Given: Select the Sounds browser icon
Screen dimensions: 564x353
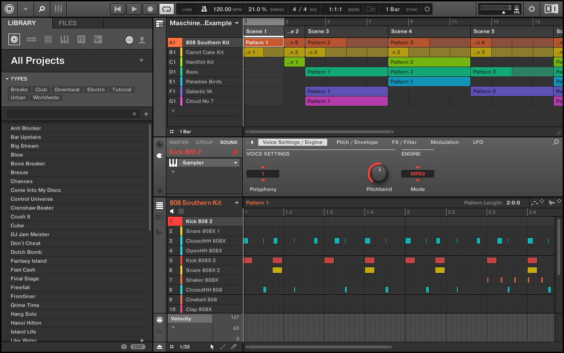Looking at the screenshot, I should coord(48,40).
